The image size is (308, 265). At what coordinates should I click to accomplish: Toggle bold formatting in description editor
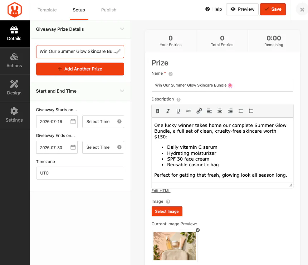[157, 111]
